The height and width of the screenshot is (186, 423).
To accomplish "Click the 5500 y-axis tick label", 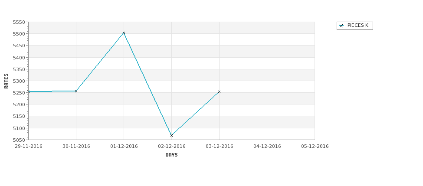I will [x=19, y=34].
